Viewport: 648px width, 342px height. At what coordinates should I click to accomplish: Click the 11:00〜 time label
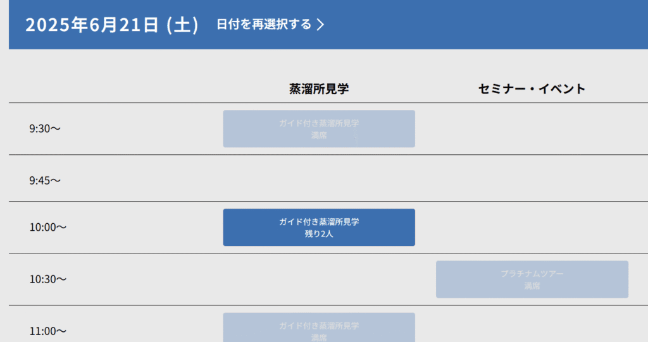pyautogui.click(x=48, y=331)
